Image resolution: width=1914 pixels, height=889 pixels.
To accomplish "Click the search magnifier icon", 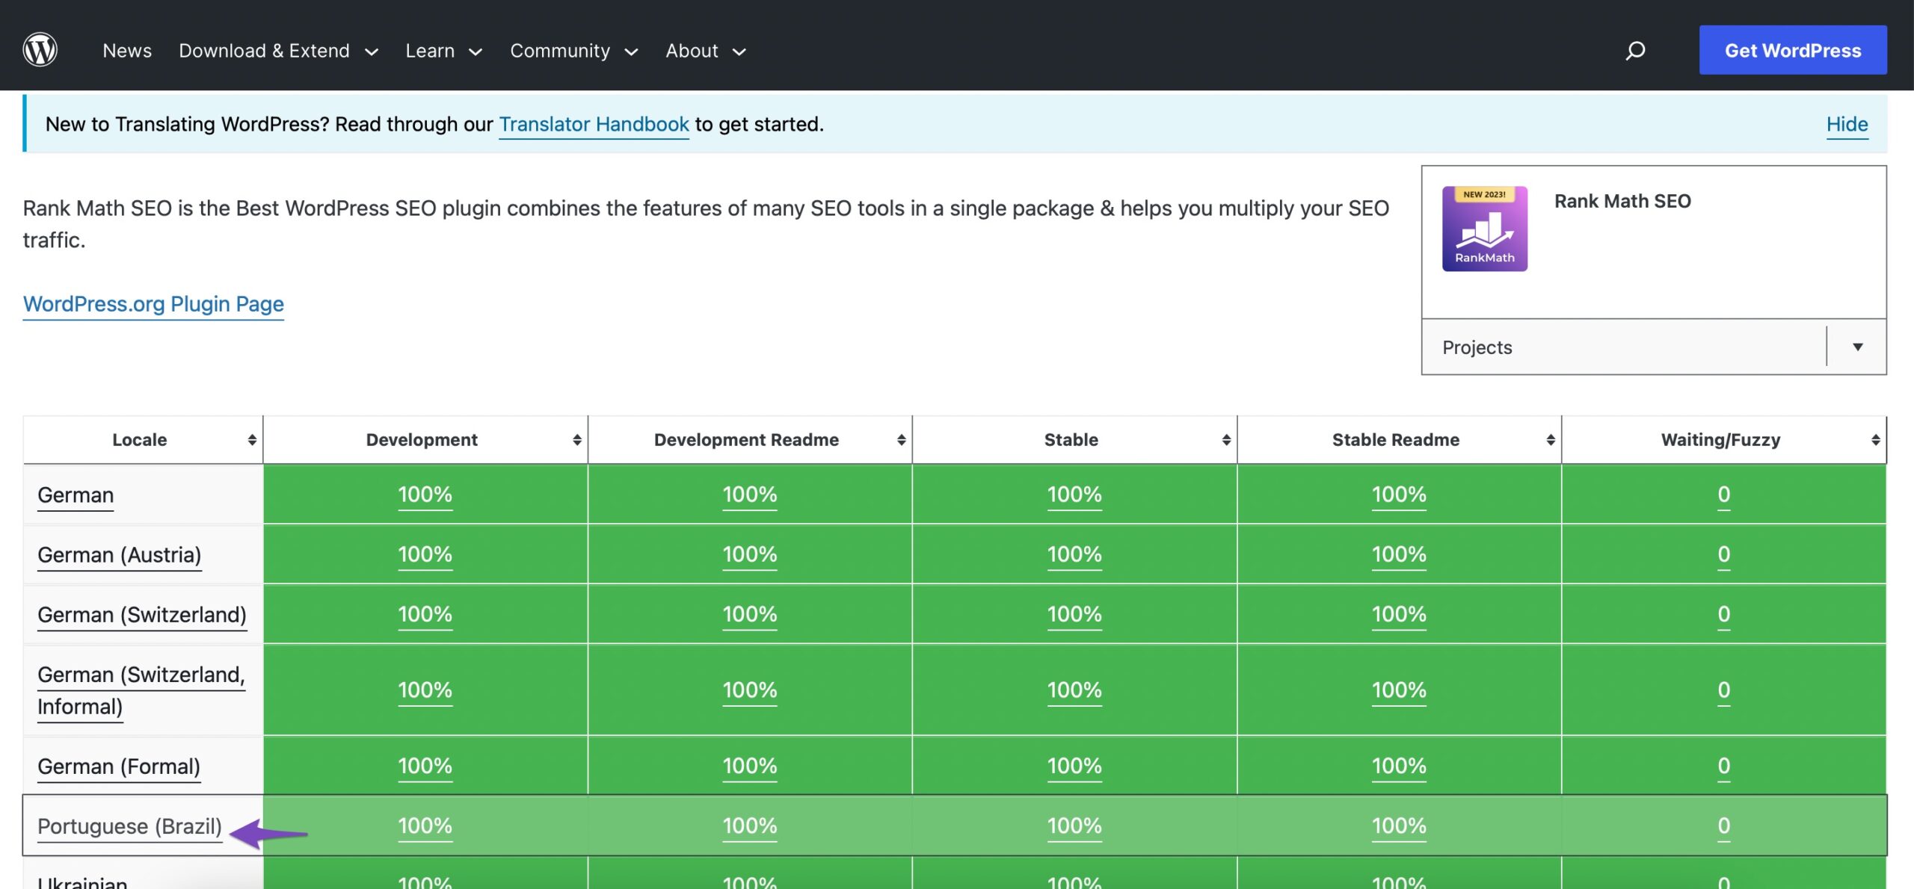I will tap(1636, 49).
